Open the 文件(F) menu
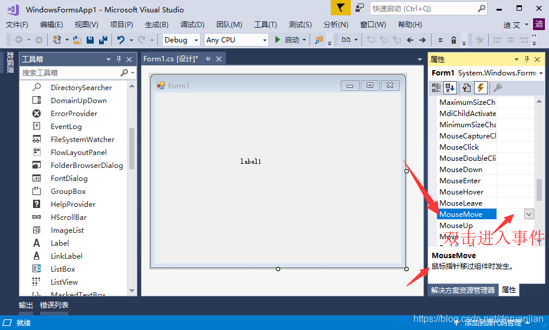This screenshot has width=549, height=330. [x=17, y=25]
